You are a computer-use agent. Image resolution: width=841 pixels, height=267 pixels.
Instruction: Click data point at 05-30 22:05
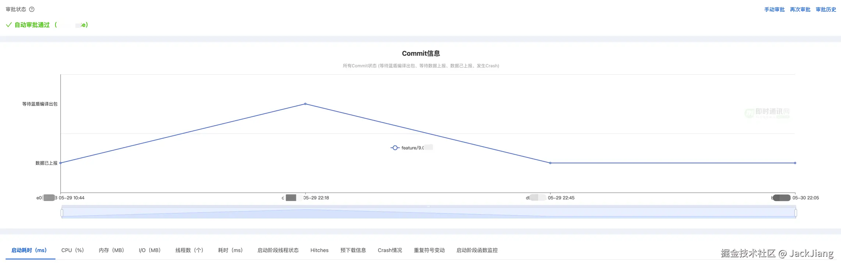[x=795, y=163]
